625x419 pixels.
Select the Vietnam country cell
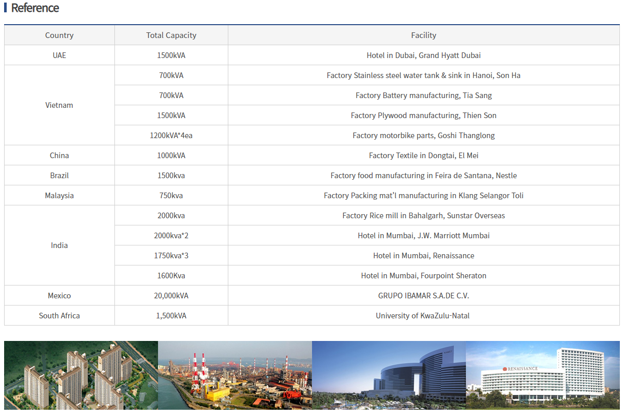60,105
